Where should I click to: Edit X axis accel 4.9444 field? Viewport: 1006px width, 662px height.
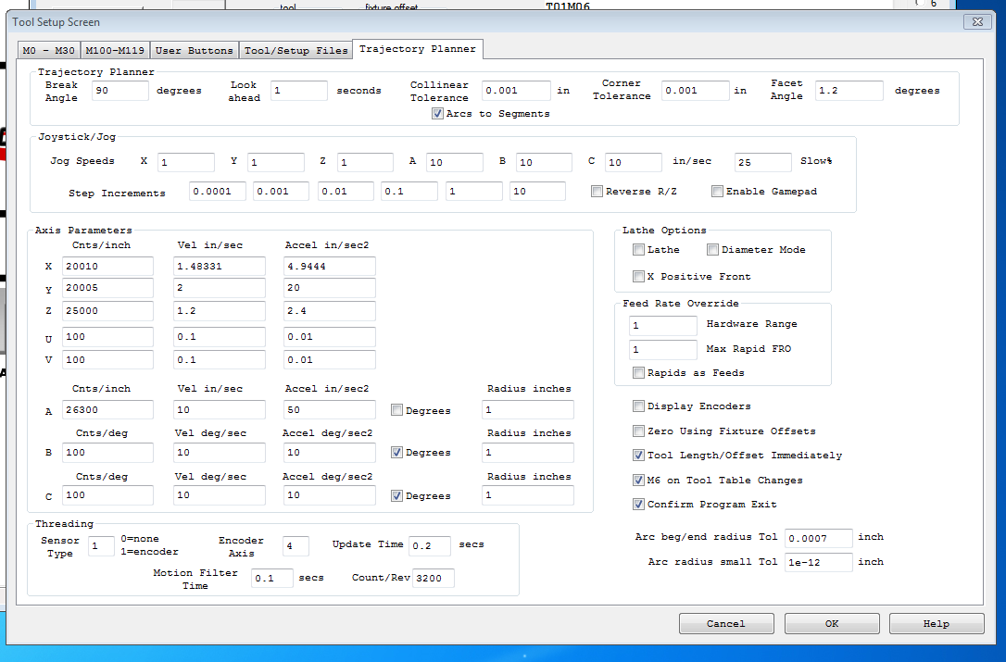click(x=330, y=267)
